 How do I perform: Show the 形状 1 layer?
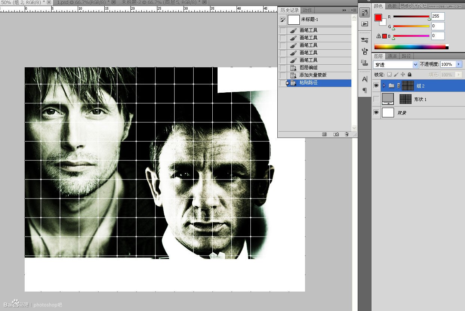click(x=376, y=99)
